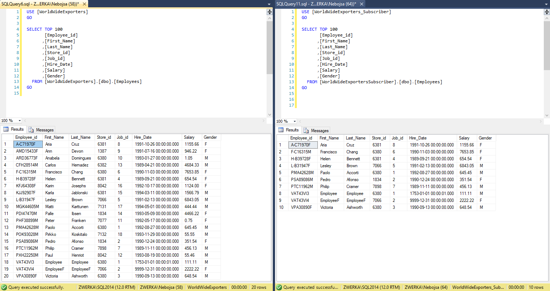Viewport: 550px width, 291px height.
Task: Click line 13 FROM clause in SQLQuery6 editor
Action: [x=87, y=82]
